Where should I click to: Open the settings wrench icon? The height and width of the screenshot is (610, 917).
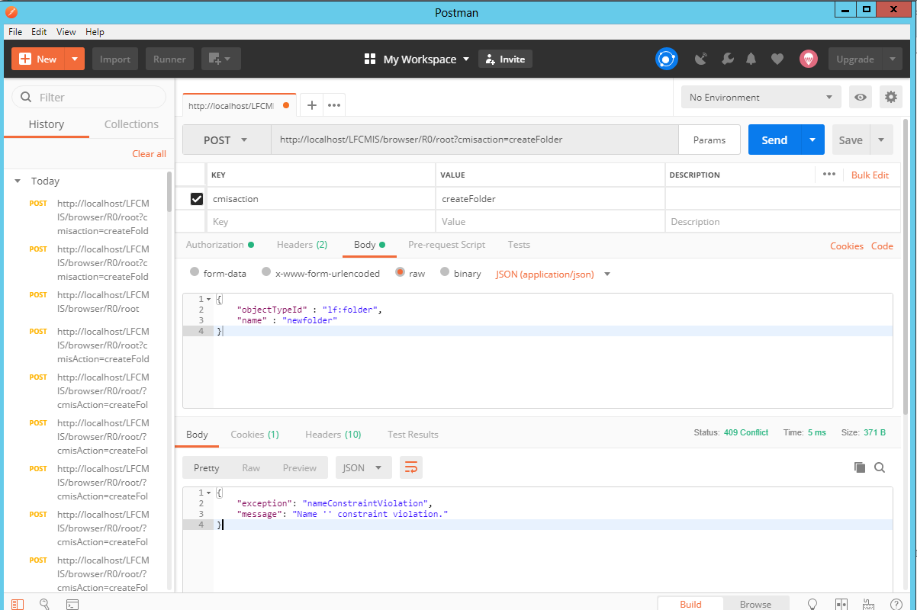tap(727, 59)
